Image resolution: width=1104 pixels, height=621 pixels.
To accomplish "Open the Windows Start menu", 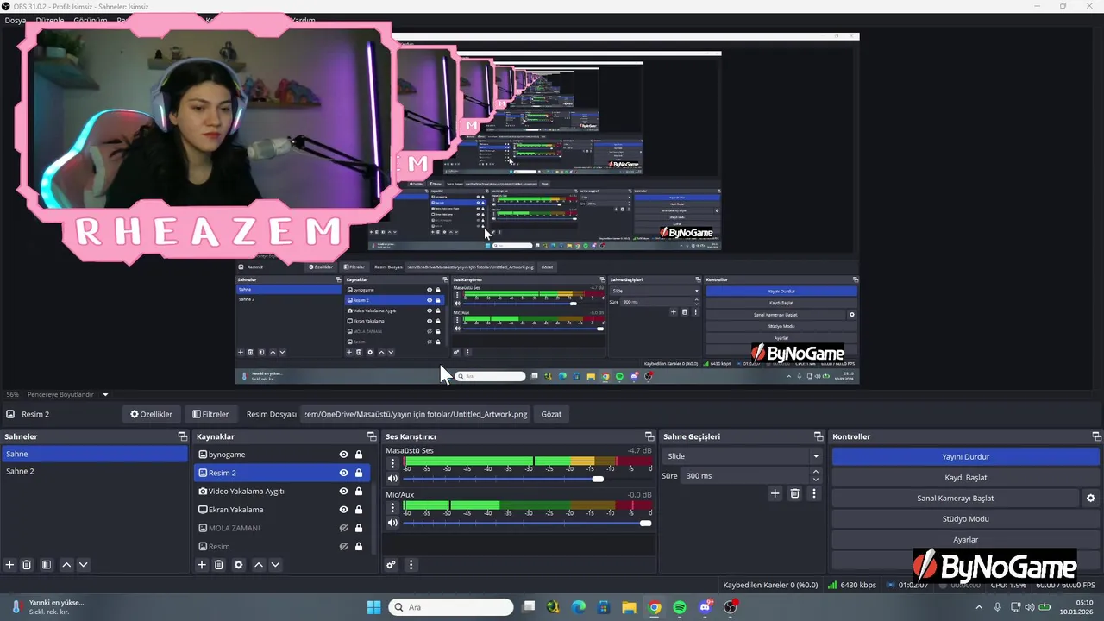I will tap(373, 607).
